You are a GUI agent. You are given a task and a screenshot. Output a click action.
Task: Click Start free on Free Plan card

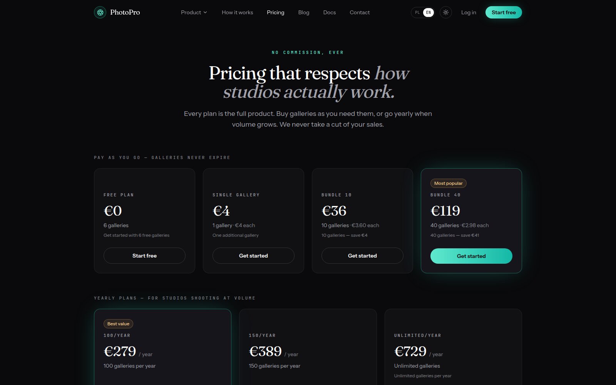[x=144, y=256]
